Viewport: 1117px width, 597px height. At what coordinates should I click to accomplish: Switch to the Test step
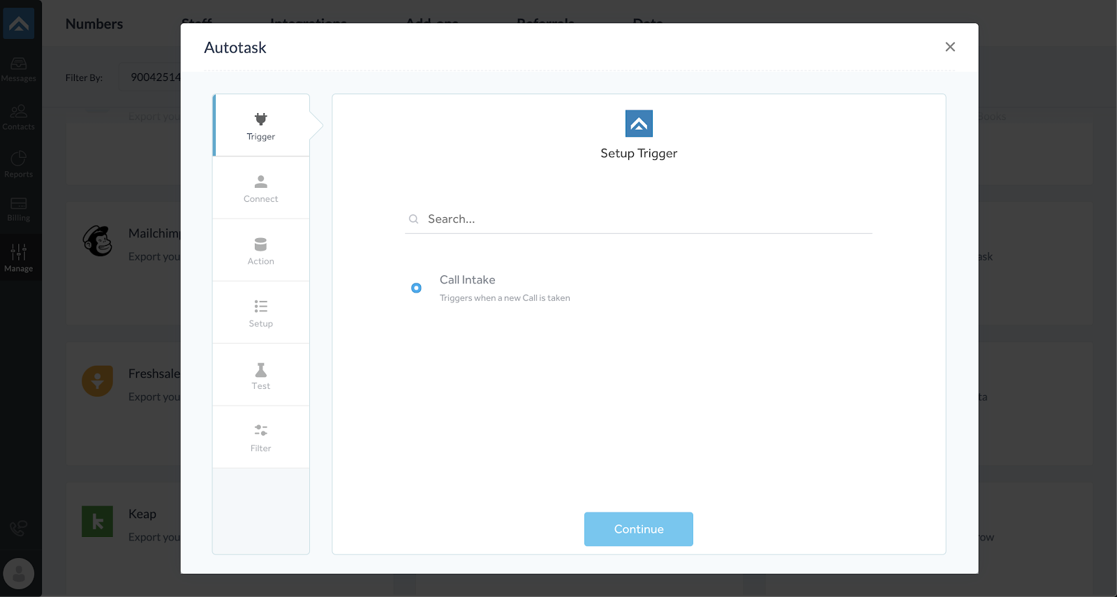tap(261, 375)
